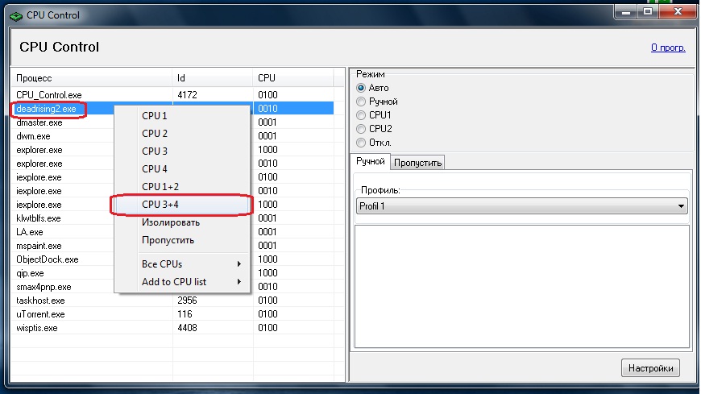Choose CPU 2 in context menu
Screen dimensions: 701x394
(182, 133)
